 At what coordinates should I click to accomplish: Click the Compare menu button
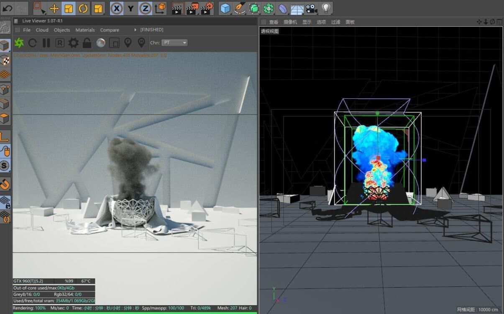110,30
